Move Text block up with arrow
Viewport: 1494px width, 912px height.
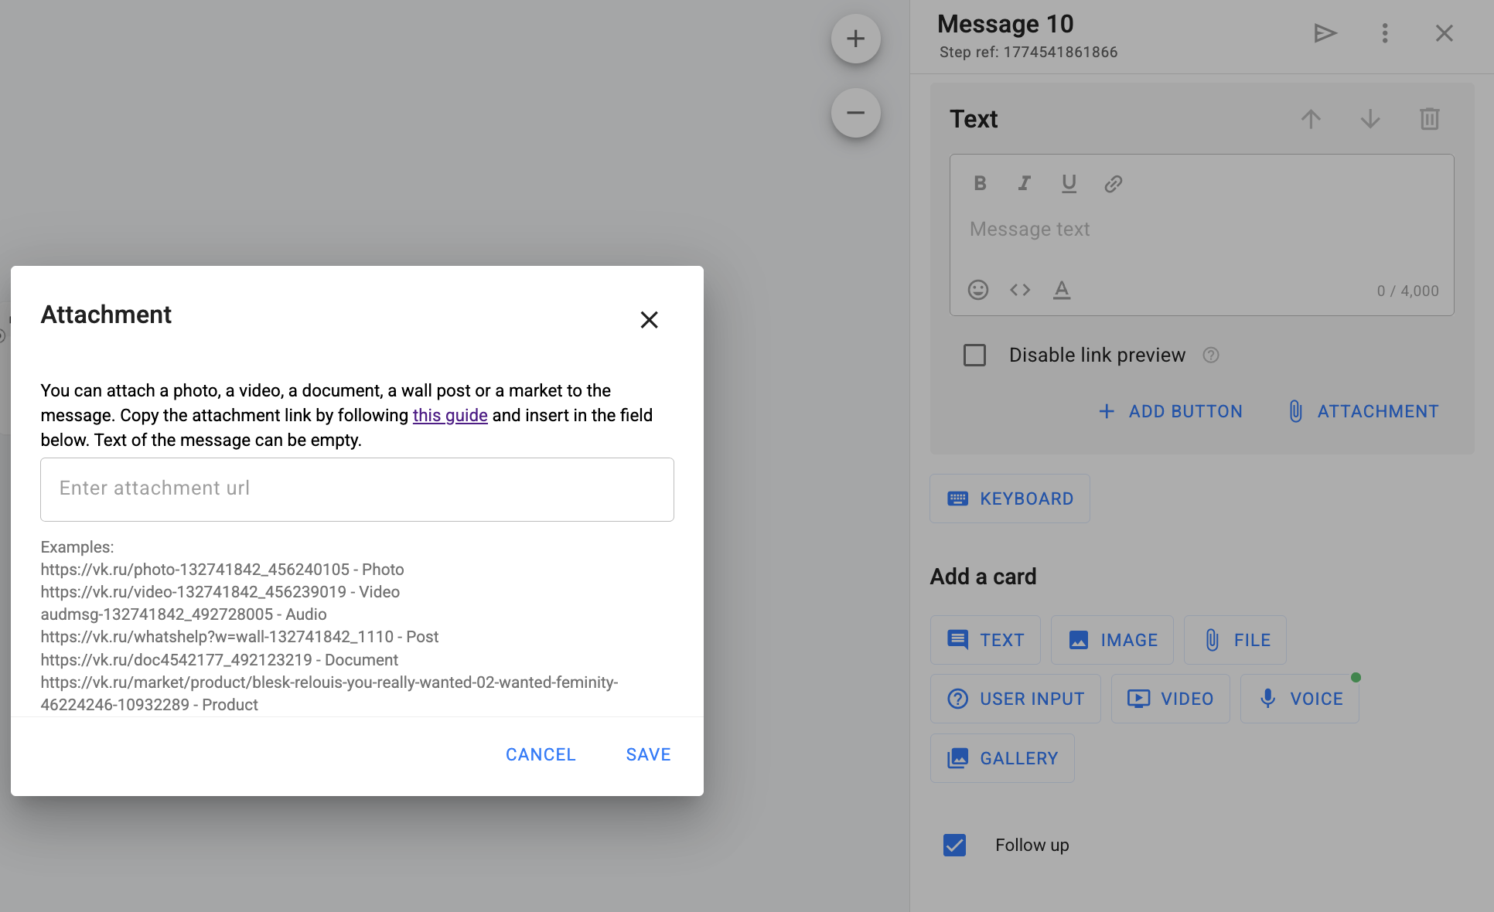click(1311, 119)
